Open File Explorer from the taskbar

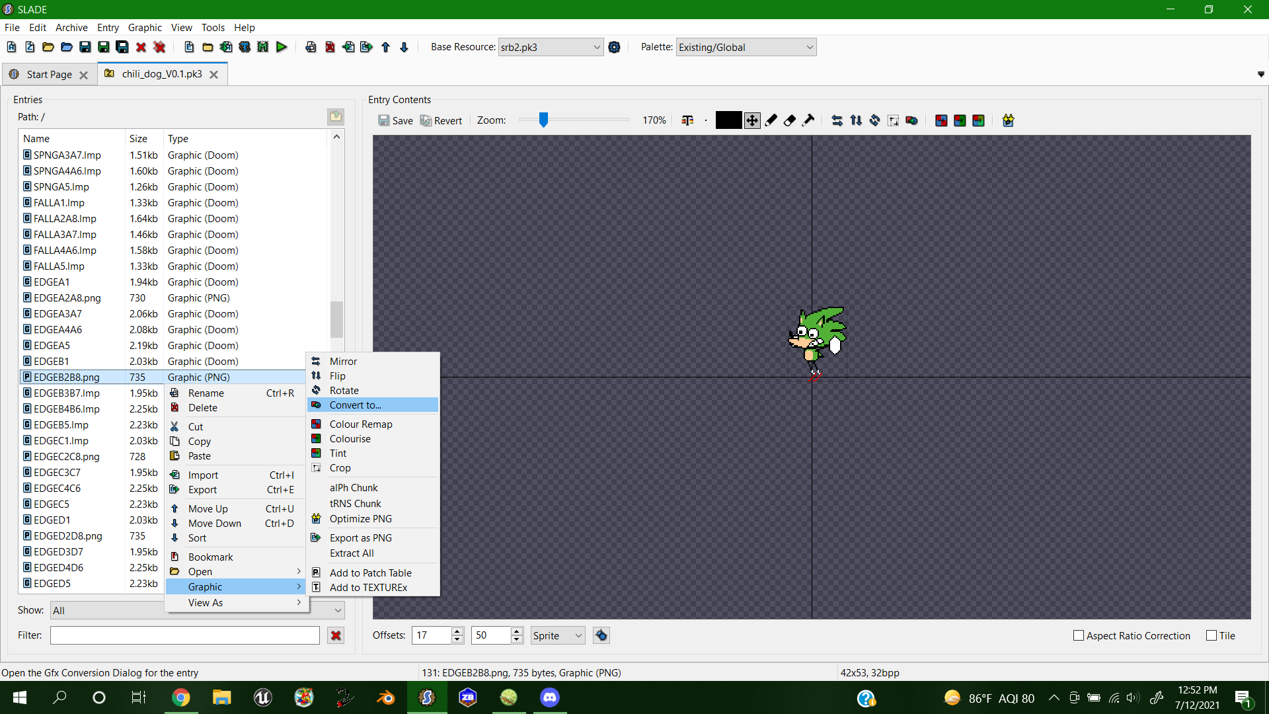point(221,697)
